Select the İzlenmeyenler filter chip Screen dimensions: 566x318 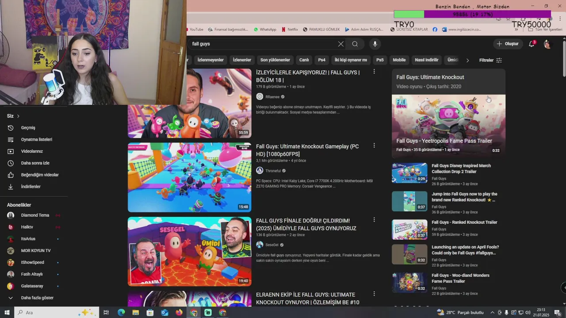pos(210,60)
